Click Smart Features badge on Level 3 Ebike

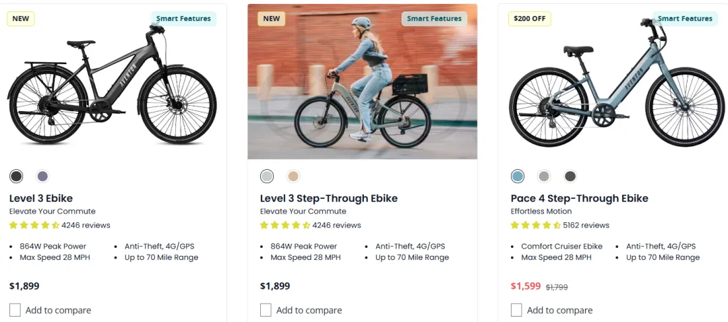(x=183, y=19)
